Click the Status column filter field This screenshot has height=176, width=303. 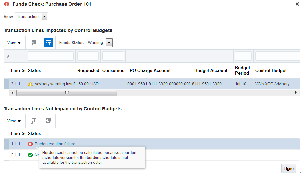pos(51,56)
